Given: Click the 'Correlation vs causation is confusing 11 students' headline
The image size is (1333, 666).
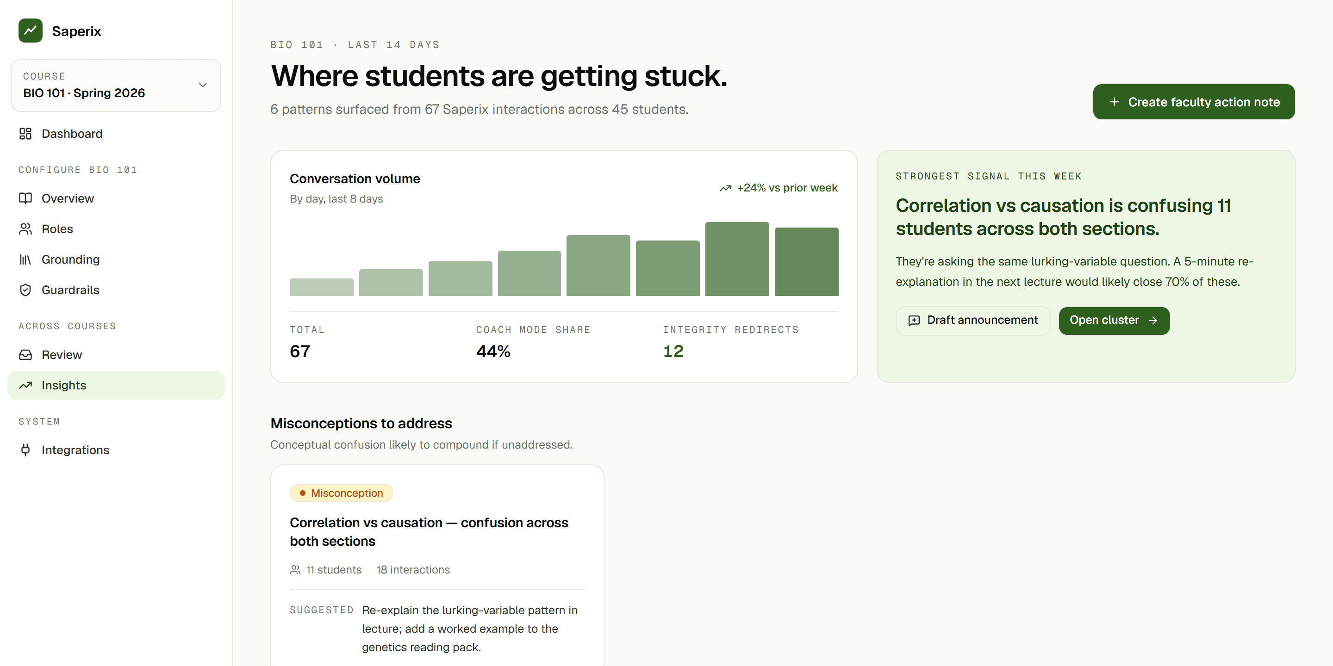Looking at the screenshot, I should [x=1063, y=217].
